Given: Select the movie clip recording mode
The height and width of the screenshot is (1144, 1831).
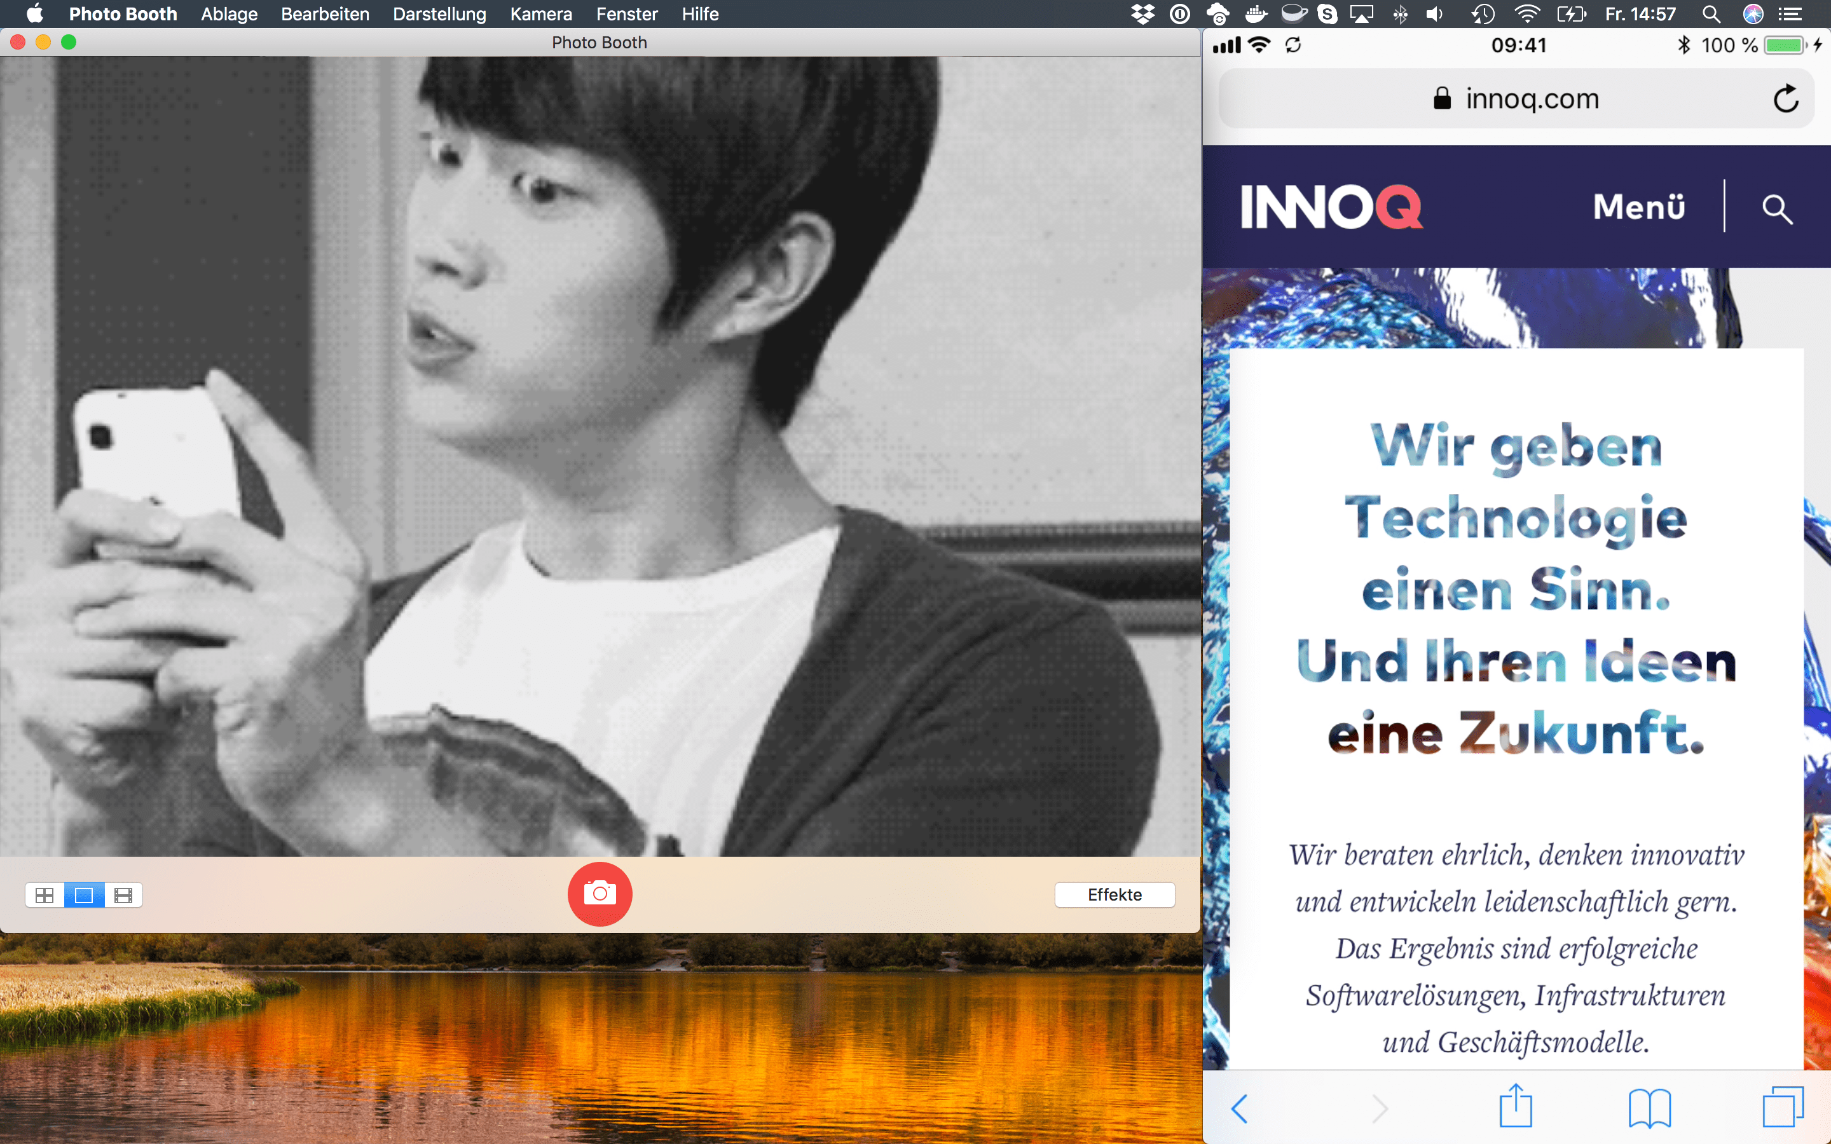Looking at the screenshot, I should coord(123,895).
